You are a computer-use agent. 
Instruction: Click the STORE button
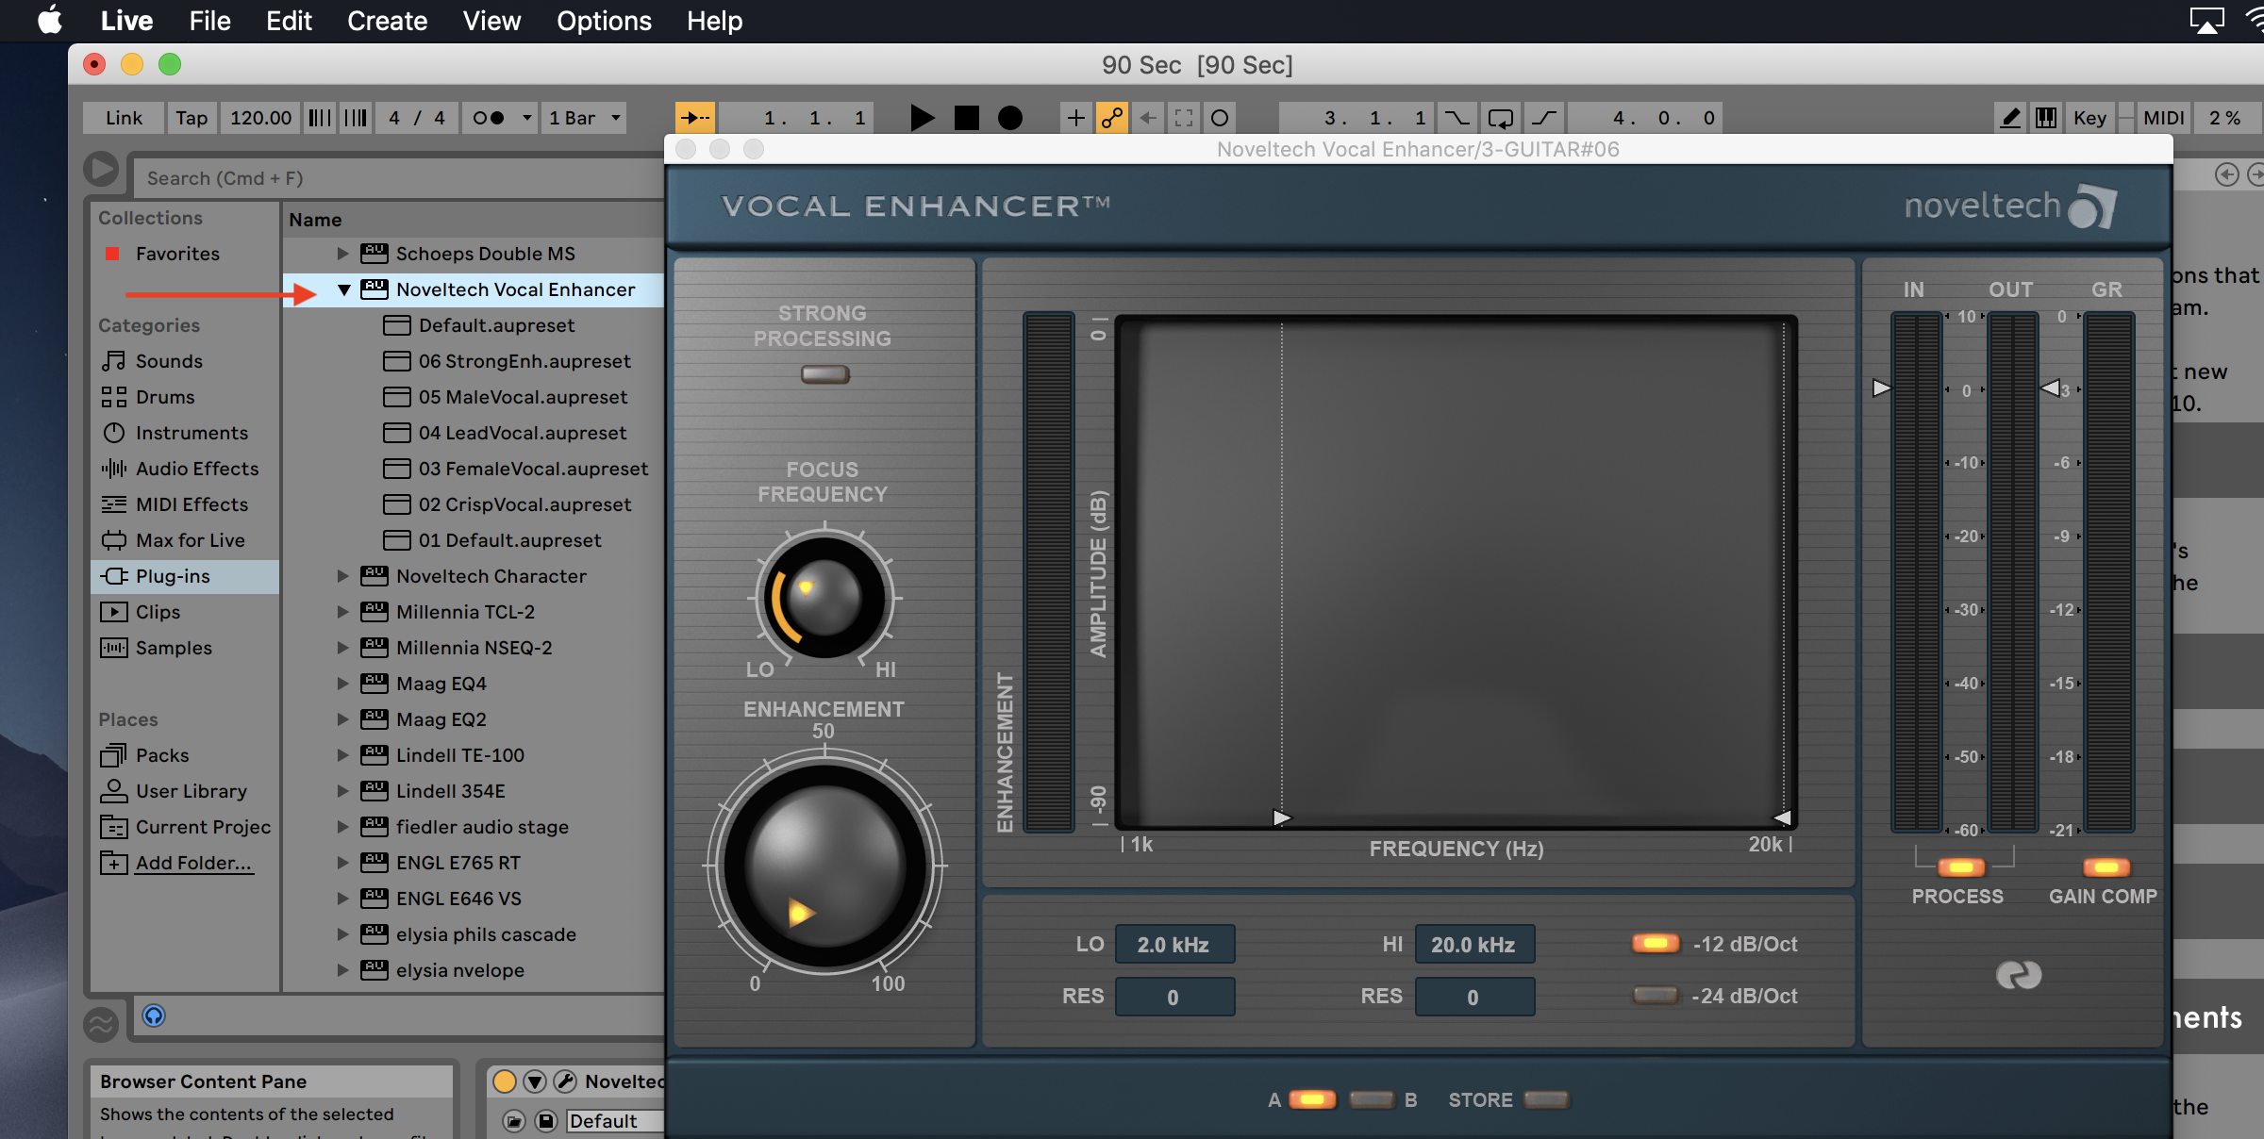(x=1546, y=1099)
